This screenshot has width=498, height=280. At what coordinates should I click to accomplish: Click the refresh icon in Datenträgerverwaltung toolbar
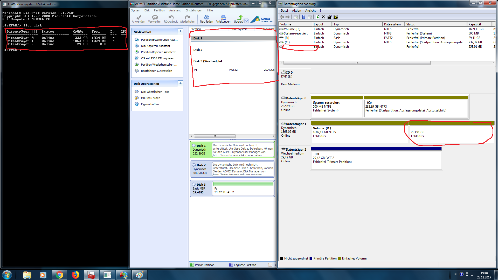pos(317,17)
